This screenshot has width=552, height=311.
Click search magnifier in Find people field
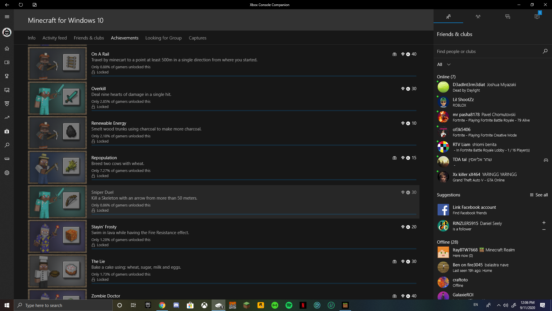[545, 51]
